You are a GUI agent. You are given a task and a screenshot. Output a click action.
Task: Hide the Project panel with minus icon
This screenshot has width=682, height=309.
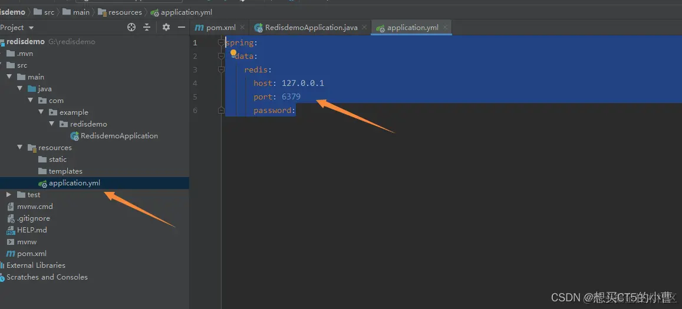(182, 28)
